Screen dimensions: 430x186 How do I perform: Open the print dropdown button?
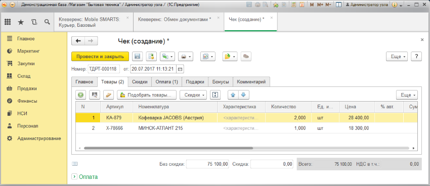point(186,57)
